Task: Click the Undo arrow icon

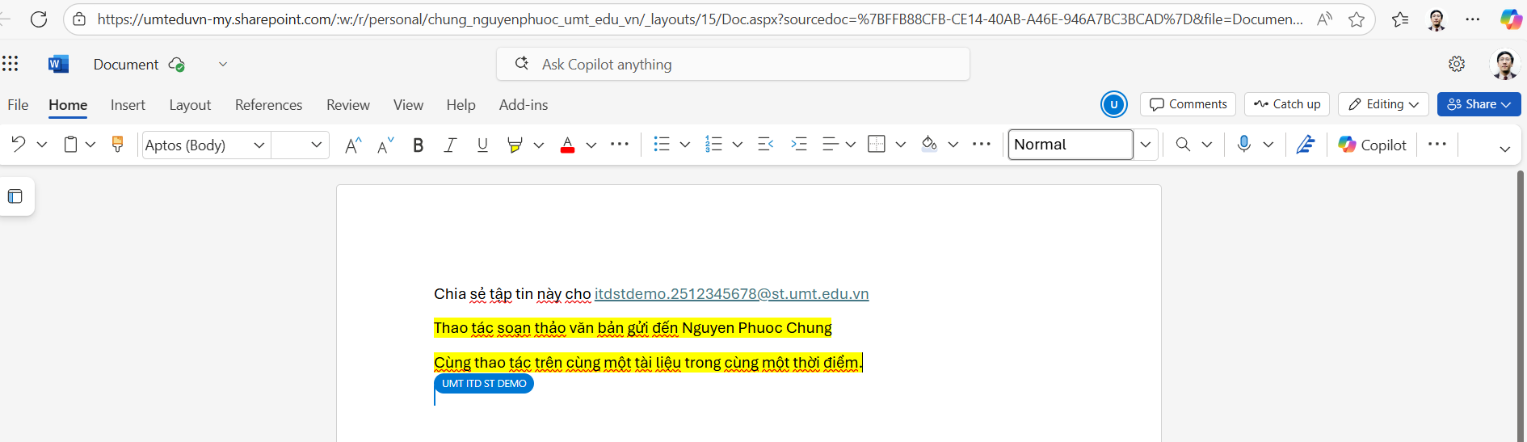Action: tap(19, 145)
